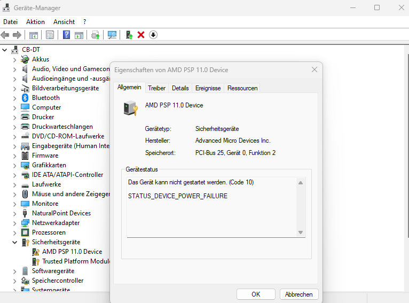409x303 pixels.
Task: Select Bildverarbeitungsgeräte tree entry
Action: (66, 88)
